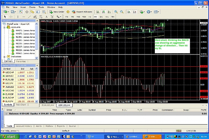The width and height of the screenshot is (209, 139).
Task: Select the Horizontal Line drawing tool
Action: (24, 17)
